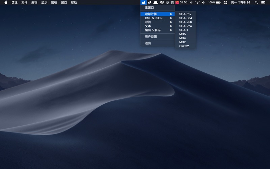The image size is (270, 169).
Task: Click 用户反馈 menu entry
Action: (151, 37)
